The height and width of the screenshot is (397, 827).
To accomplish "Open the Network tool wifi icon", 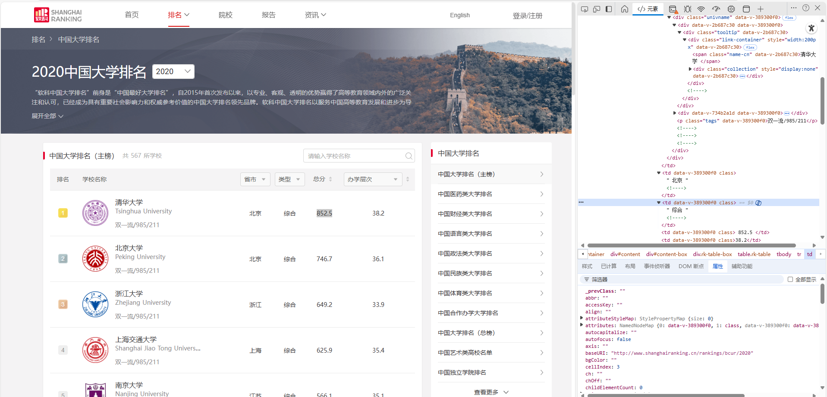I will [x=701, y=9].
